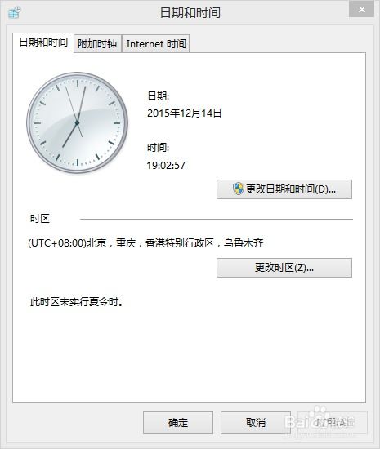Click the UTC+08:00 time zone text
Screen dimensions: 380x449
click(x=145, y=243)
